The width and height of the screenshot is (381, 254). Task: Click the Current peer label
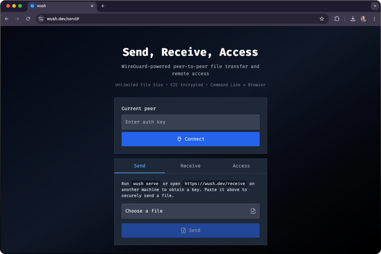(x=139, y=109)
